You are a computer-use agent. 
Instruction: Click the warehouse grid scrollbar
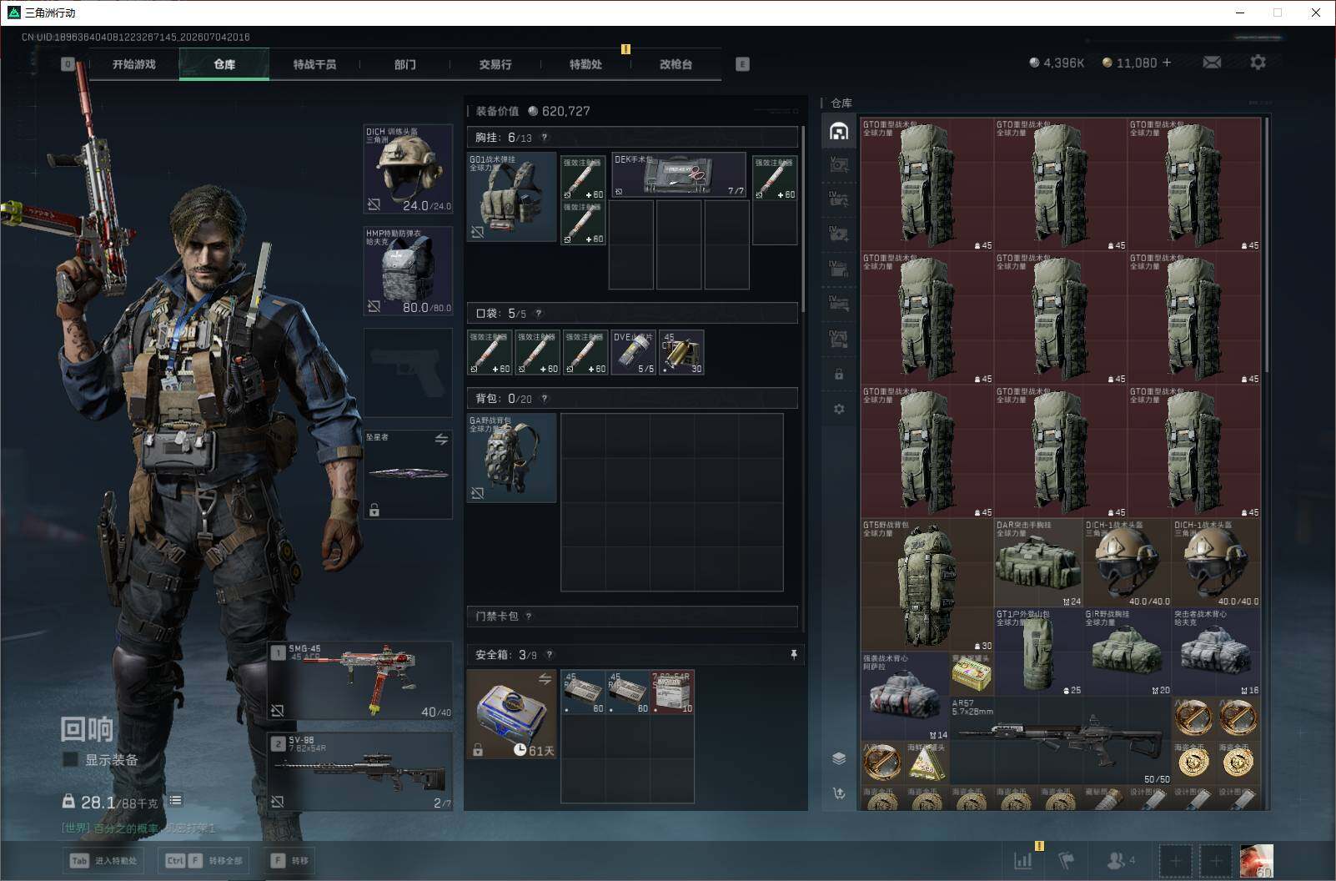(x=1267, y=244)
